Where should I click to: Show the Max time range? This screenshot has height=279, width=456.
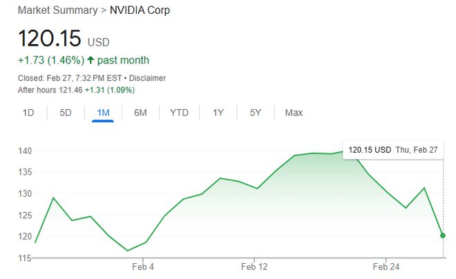click(294, 113)
